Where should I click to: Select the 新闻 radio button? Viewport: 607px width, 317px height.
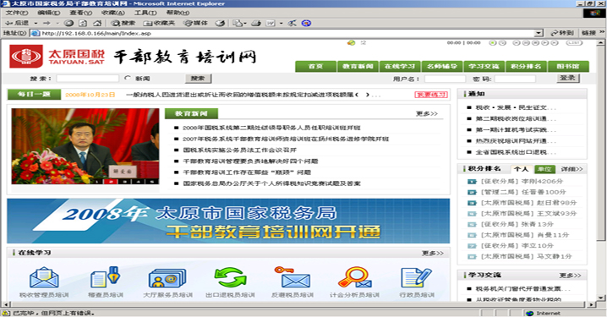[x=128, y=78]
